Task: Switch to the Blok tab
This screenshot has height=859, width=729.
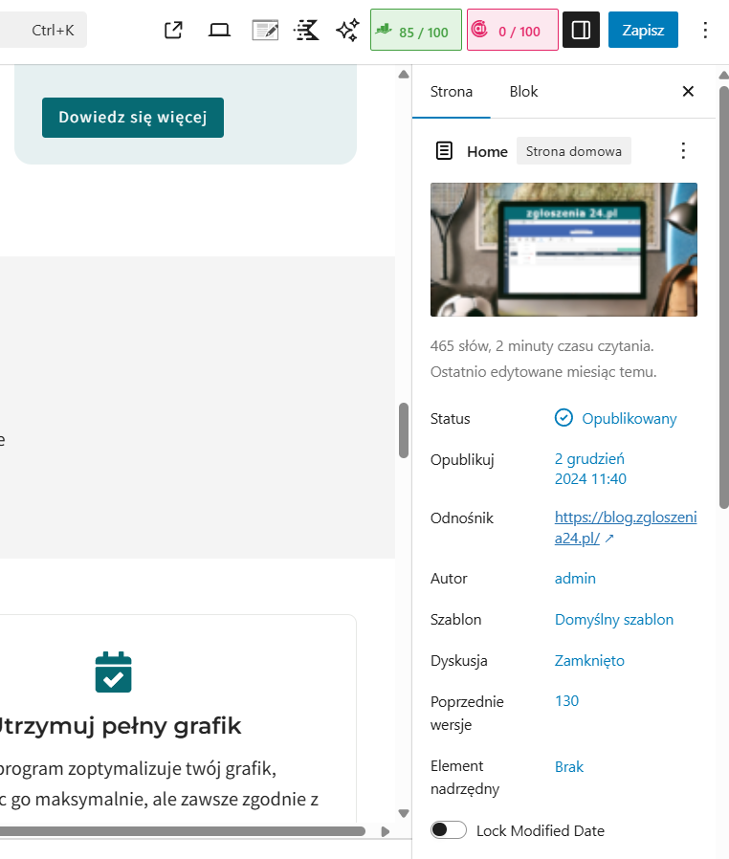Action: 523,92
